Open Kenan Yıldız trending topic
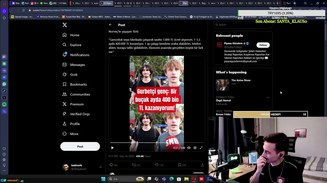Image resolution: width=327 pixels, height=183 pixels. point(223,114)
